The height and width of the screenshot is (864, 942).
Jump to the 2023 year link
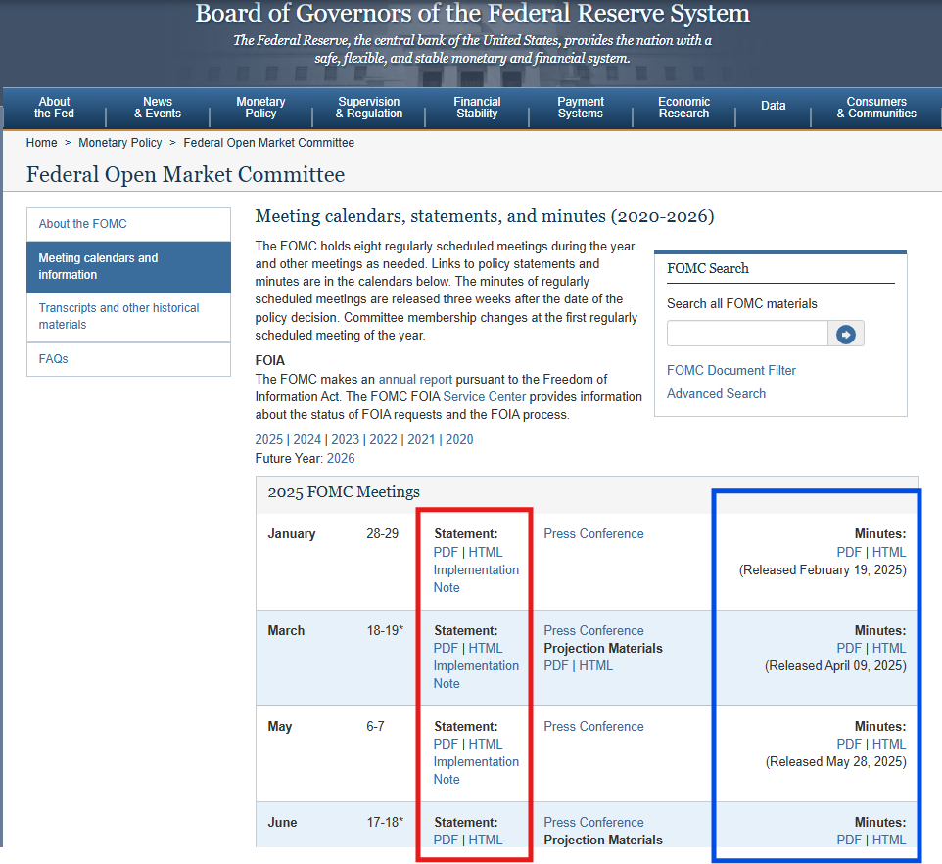click(x=345, y=440)
